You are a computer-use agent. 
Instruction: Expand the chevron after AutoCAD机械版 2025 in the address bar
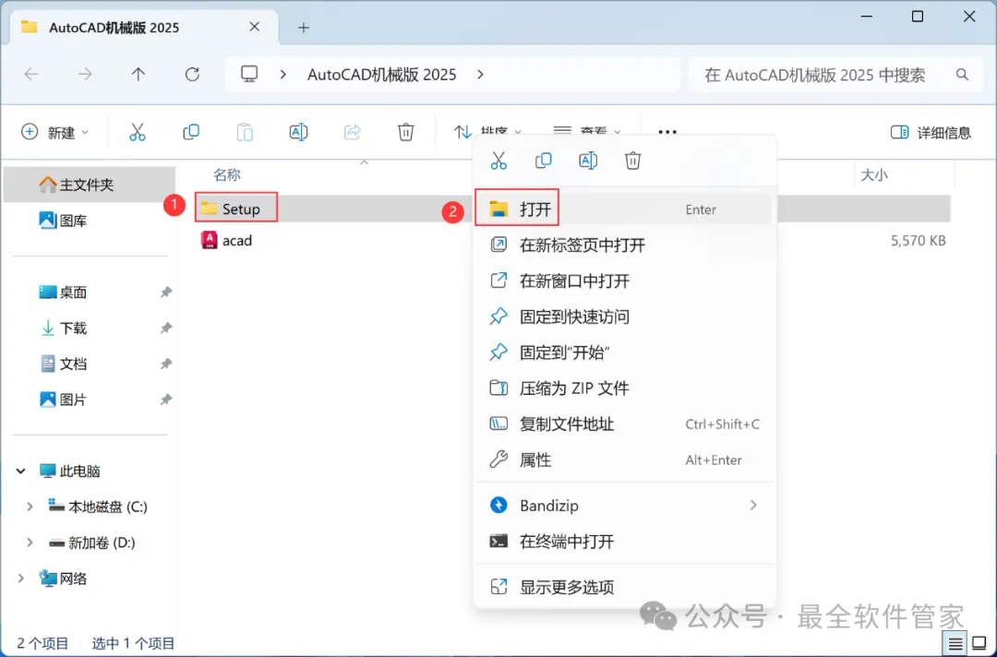pyautogui.click(x=481, y=75)
